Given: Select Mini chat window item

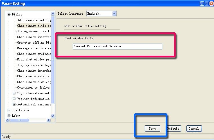Looking at the screenshot, I should (x=34, y=59).
